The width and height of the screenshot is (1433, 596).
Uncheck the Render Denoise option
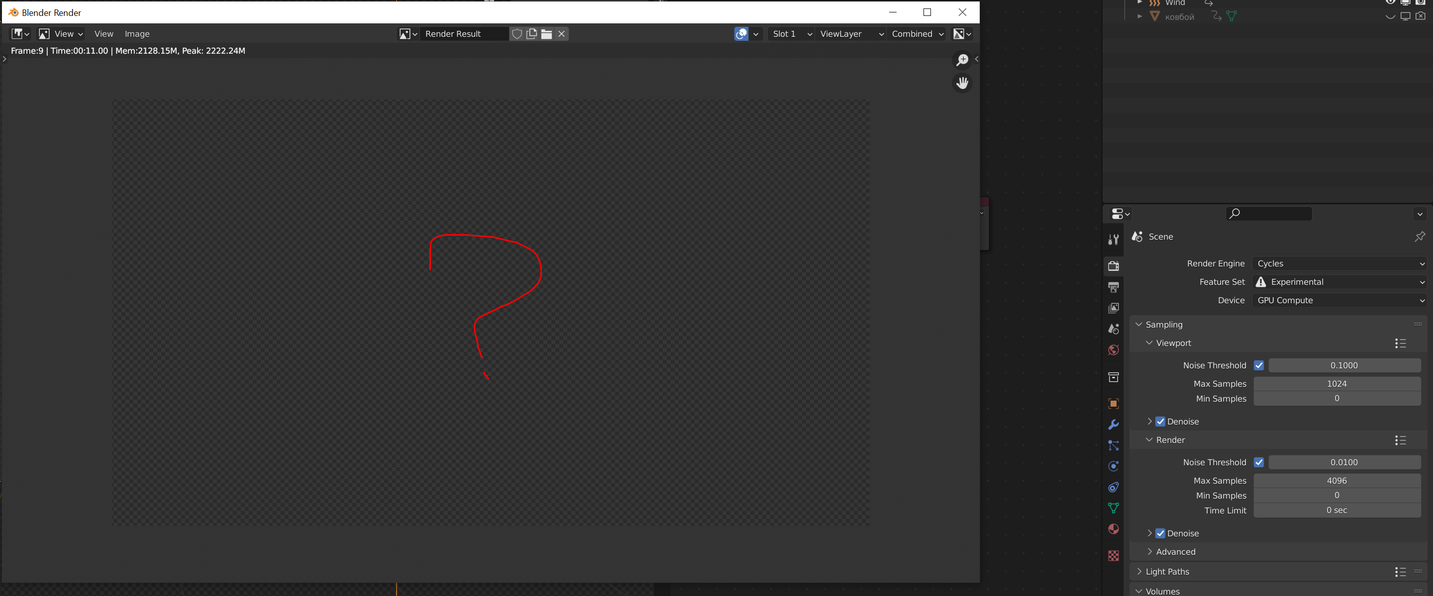(1160, 533)
